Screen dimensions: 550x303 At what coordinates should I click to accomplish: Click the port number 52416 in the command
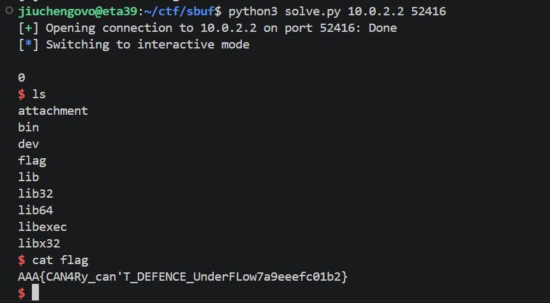pyautogui.click(x=428, y=11)
